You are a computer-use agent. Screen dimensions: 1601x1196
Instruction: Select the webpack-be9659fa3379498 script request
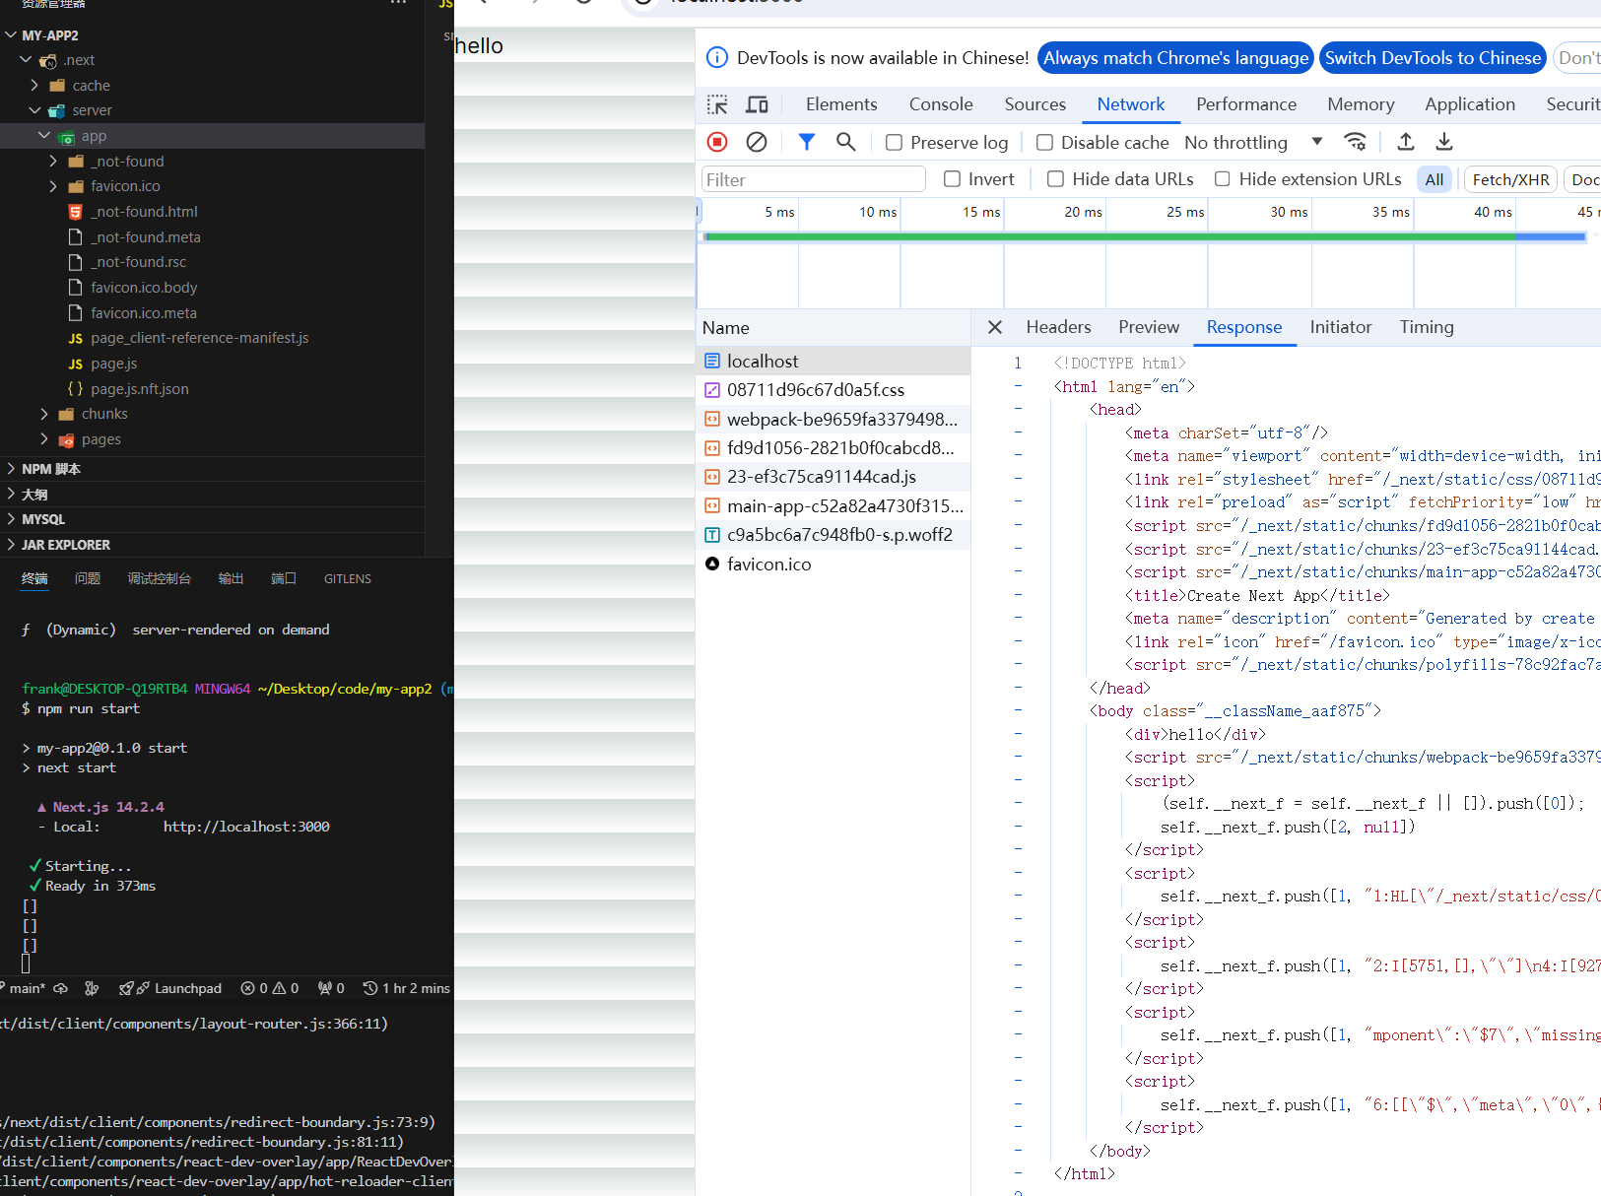coord(834,419)
